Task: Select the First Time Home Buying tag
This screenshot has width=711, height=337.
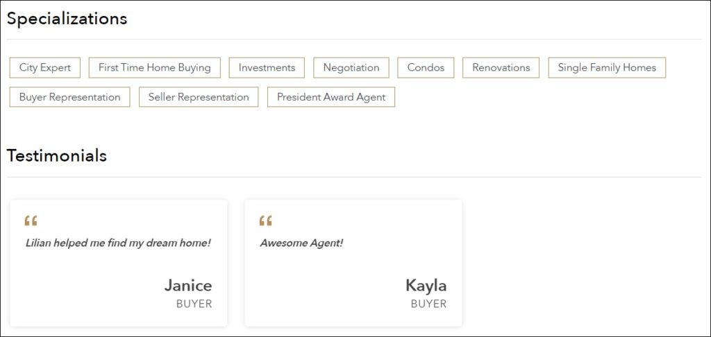Action: click(154, 67)
